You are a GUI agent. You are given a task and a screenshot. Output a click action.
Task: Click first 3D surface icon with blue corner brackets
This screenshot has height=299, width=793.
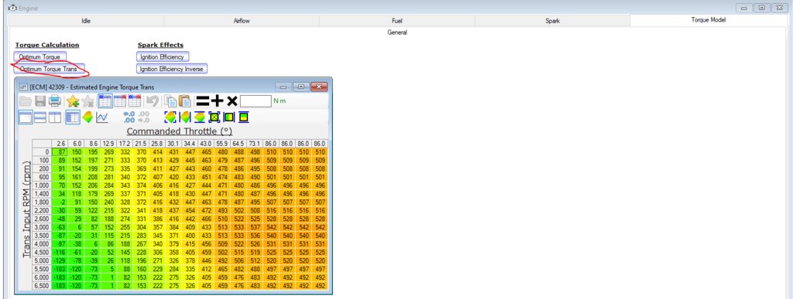point(170,117)
